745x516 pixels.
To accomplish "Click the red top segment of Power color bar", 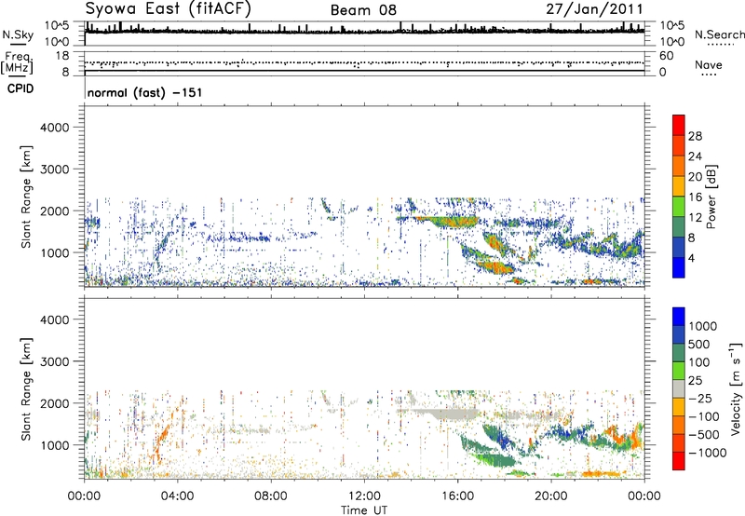I will coord(679,126).
